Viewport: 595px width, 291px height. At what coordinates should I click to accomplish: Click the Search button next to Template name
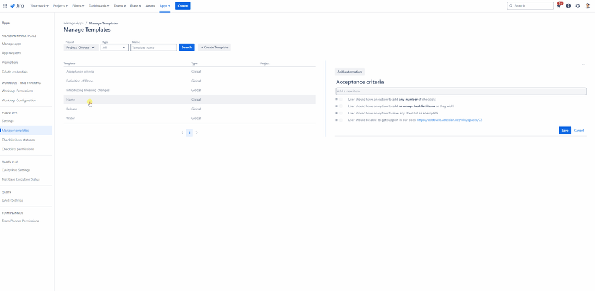click(x=186, y=48)
